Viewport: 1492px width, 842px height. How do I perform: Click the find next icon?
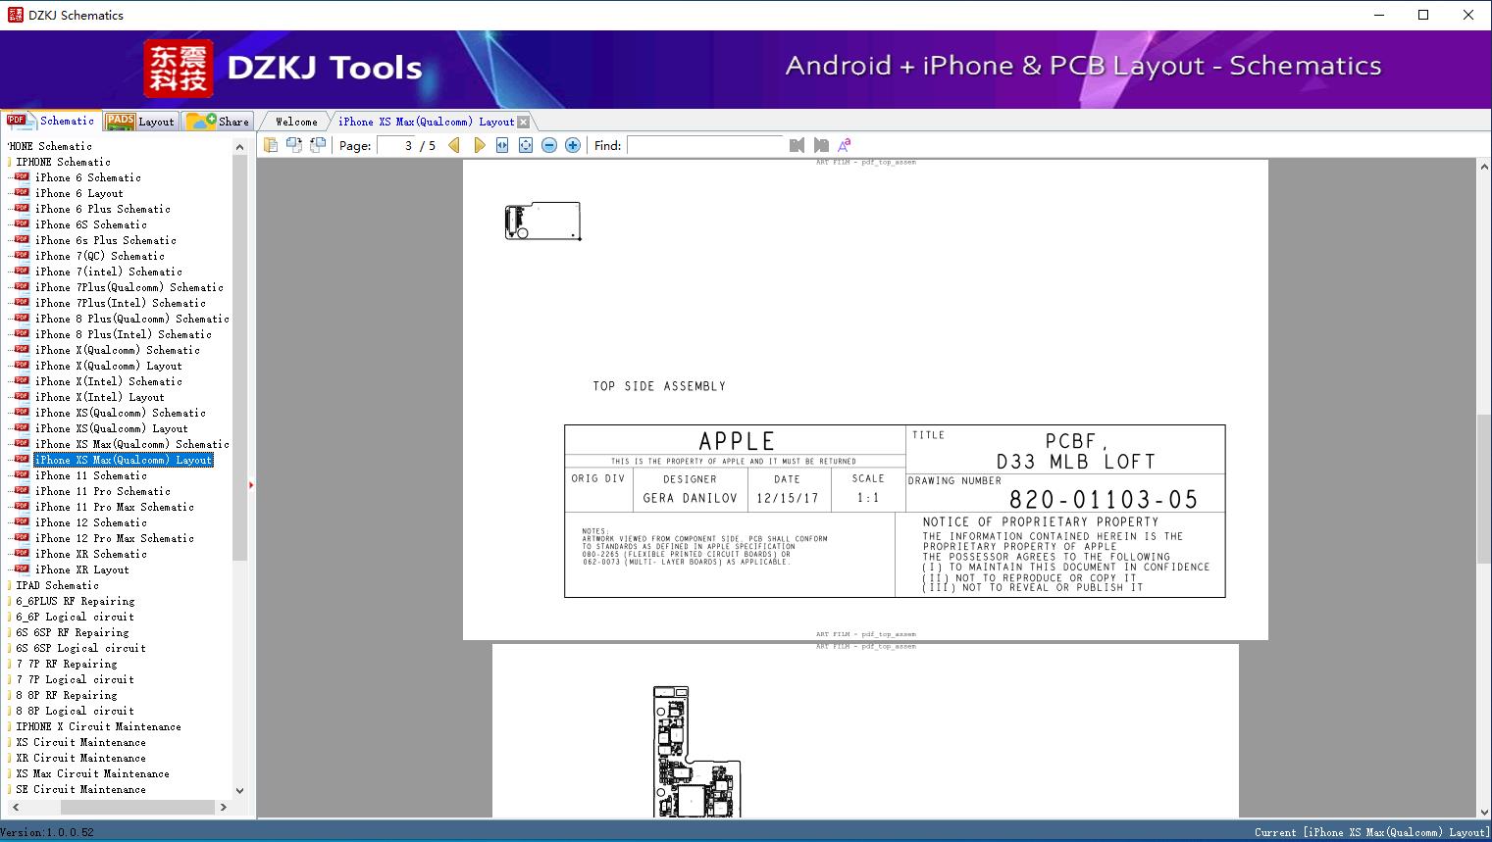[x=821, y=145]
